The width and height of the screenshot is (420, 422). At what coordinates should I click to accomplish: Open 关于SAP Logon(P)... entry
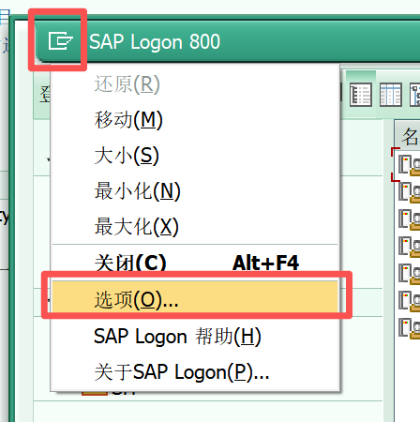(195, 372)
